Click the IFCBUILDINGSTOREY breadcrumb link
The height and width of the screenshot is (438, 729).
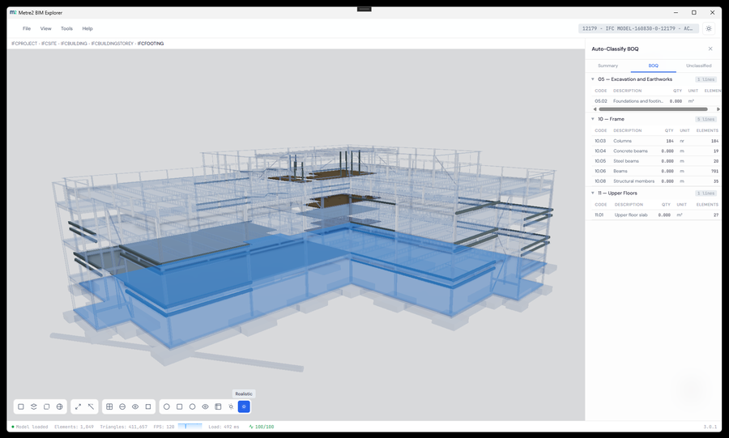112,43
